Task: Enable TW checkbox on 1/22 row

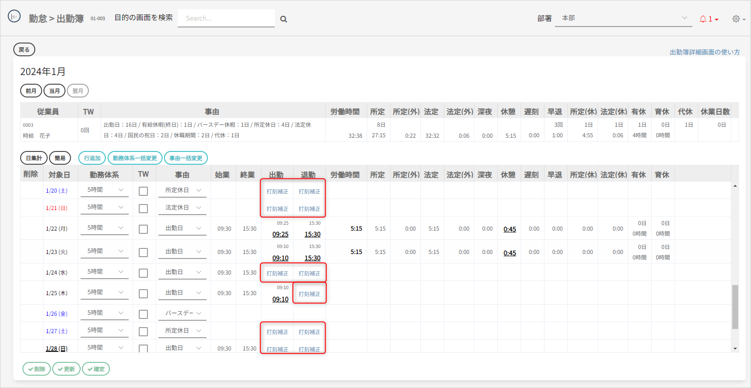Action: 143,229
